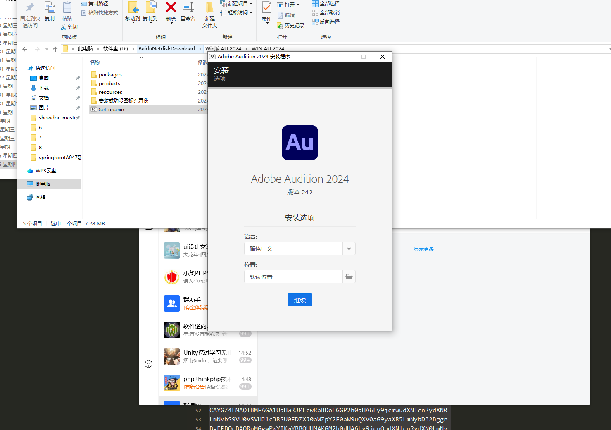The height and width of the screenshot is (430, 611).
Task: Click Select none (全部取消) in ribbon
Action: pos(326,13)
